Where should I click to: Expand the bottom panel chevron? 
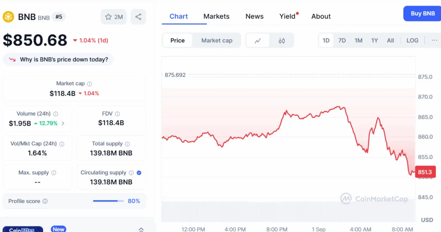(141, 229)
